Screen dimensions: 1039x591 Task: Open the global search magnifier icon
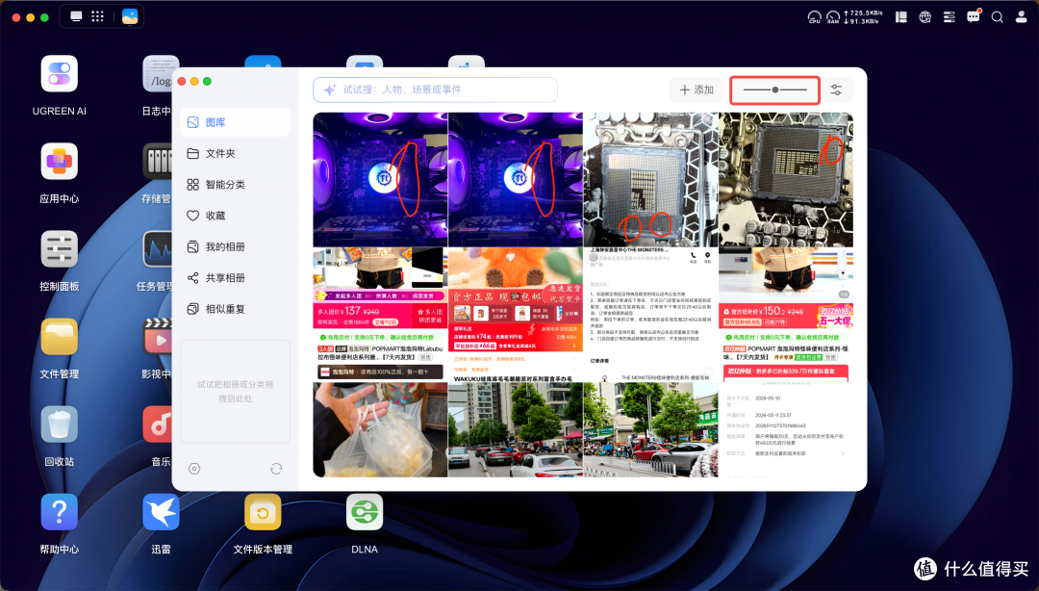998,17
